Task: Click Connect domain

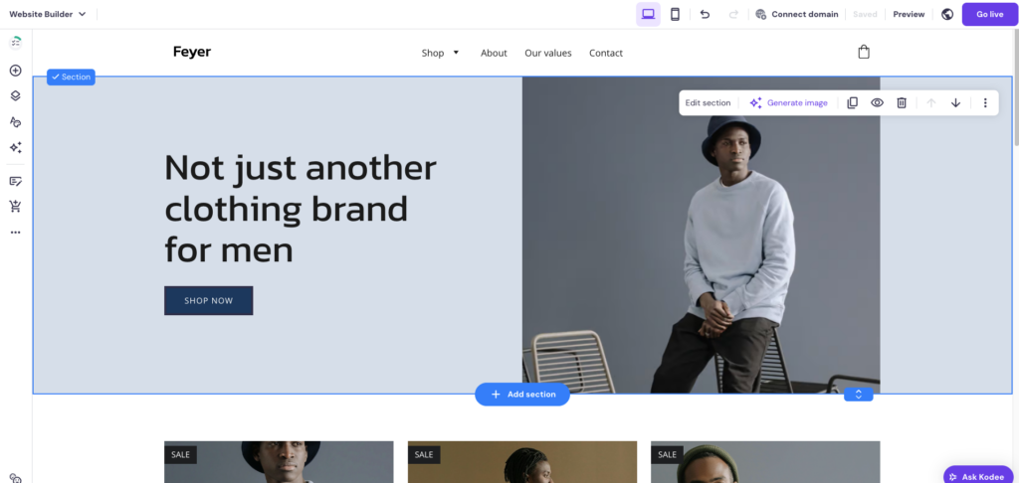Action: tap(797, 14)
